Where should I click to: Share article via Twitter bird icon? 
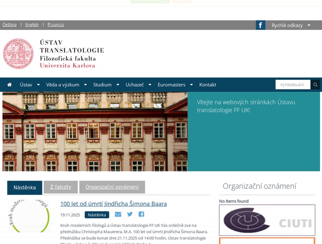(130, 214)
